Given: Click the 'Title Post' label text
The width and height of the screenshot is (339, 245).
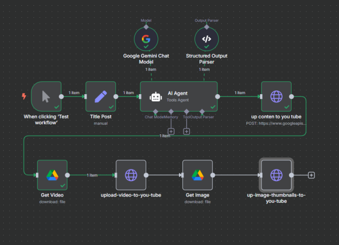Looking at the screenshot, I should [x=101, y=117].
